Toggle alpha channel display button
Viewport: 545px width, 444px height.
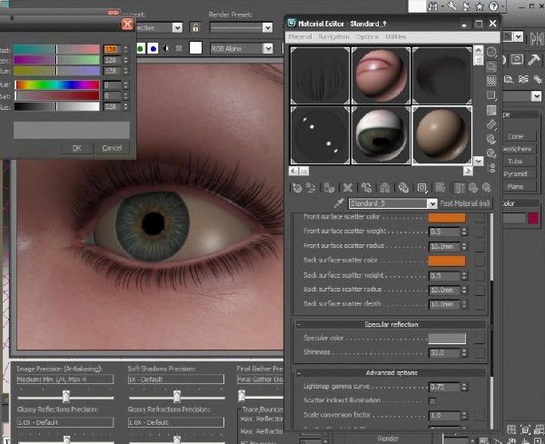click(166, 48)
